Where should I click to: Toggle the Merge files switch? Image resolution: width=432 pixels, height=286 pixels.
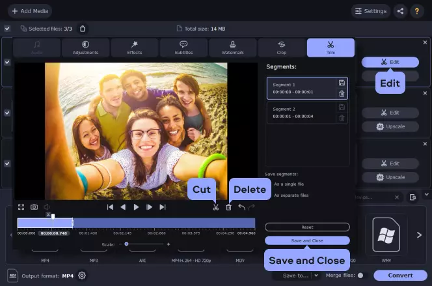(x=362, y=276)
